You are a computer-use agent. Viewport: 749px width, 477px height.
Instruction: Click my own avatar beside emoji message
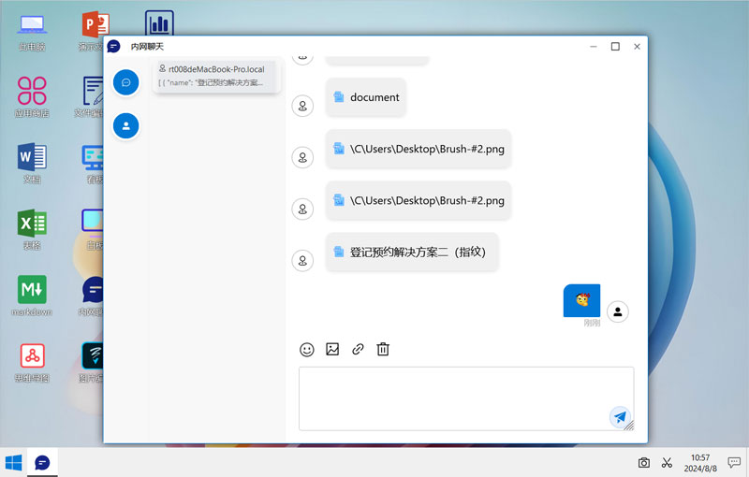618,312
